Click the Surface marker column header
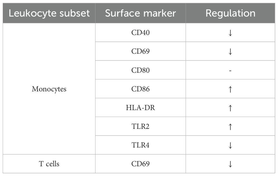Image resolution: width=278 pixels, height=176 pixels. point(140,13)
